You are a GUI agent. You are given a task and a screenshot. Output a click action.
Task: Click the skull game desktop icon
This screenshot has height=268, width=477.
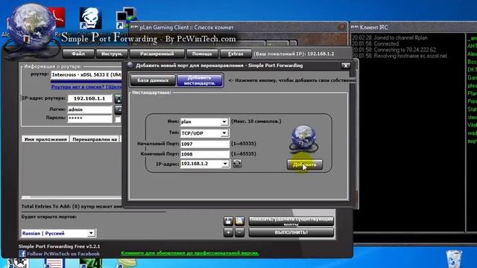coord(90,19)
